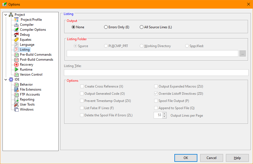Select the None output radio button
Viewport: 253px width, 164px height.
pyautogui.click(x=74, y=27)
